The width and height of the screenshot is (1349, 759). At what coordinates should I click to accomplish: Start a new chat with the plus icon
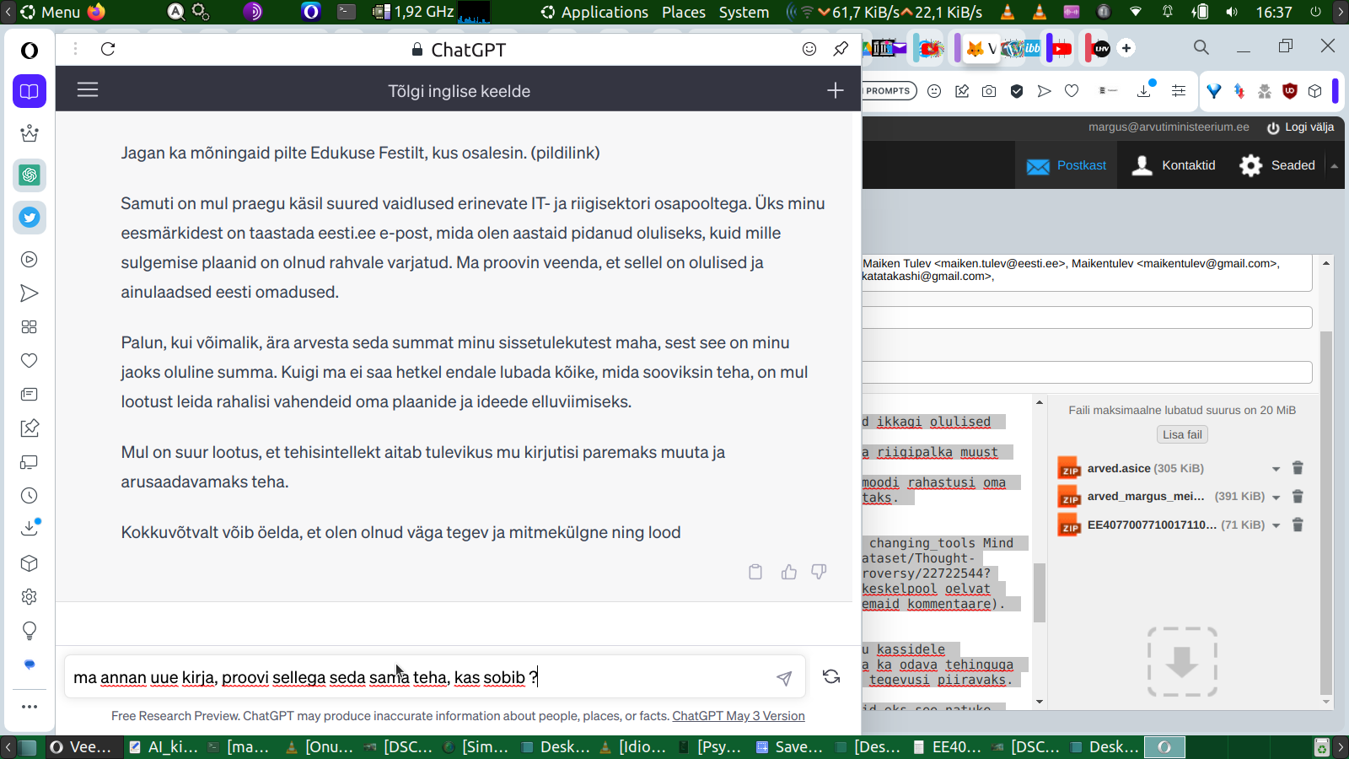(835, 90)
